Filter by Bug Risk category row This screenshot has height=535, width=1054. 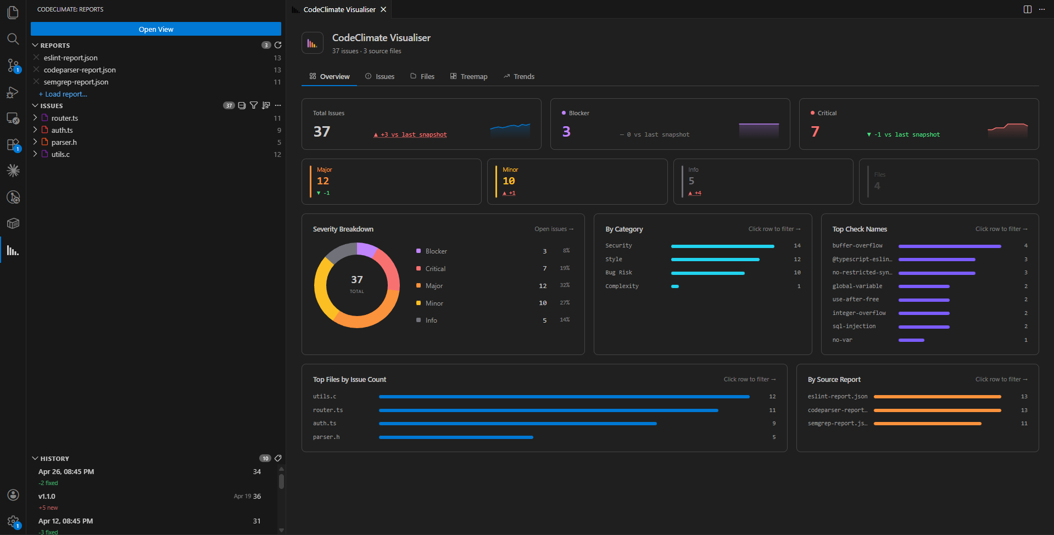(703, 273)
